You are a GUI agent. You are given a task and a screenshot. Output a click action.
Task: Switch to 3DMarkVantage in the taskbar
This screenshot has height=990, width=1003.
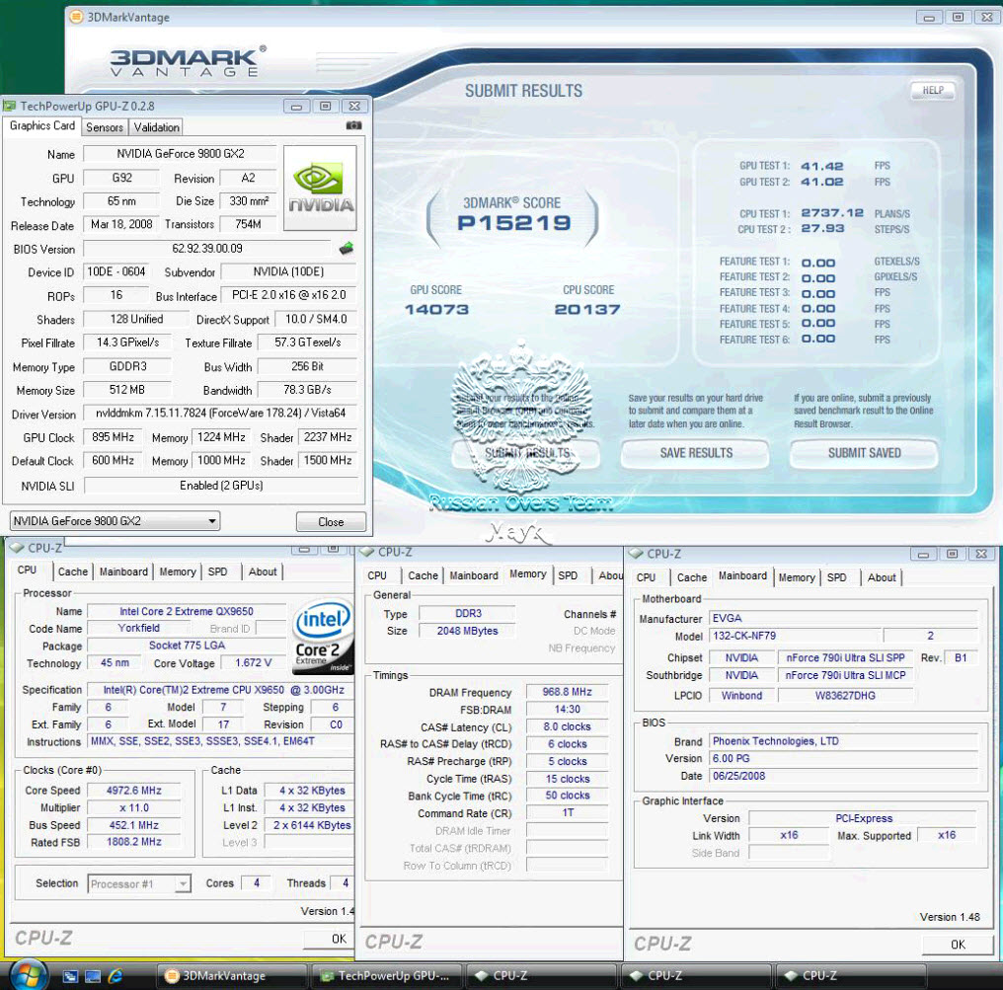[x=232, y=976]
